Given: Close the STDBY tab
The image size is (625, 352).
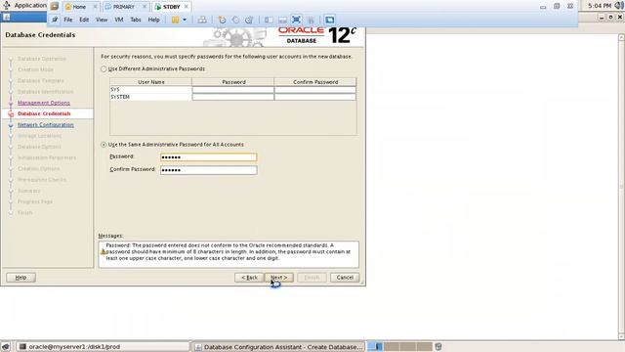Looking at the screenshot, I should (187, 7).
